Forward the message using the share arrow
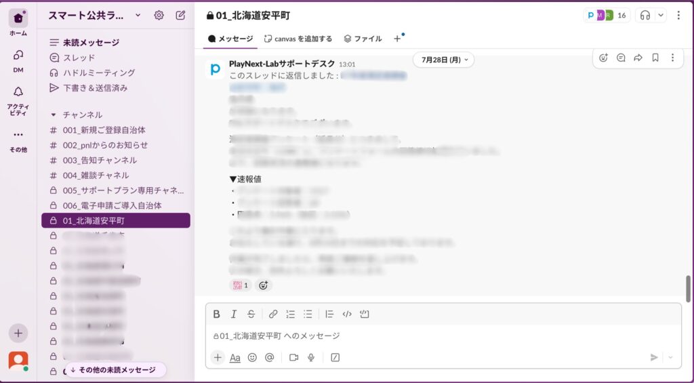694x383 pixels. (638, 58)
